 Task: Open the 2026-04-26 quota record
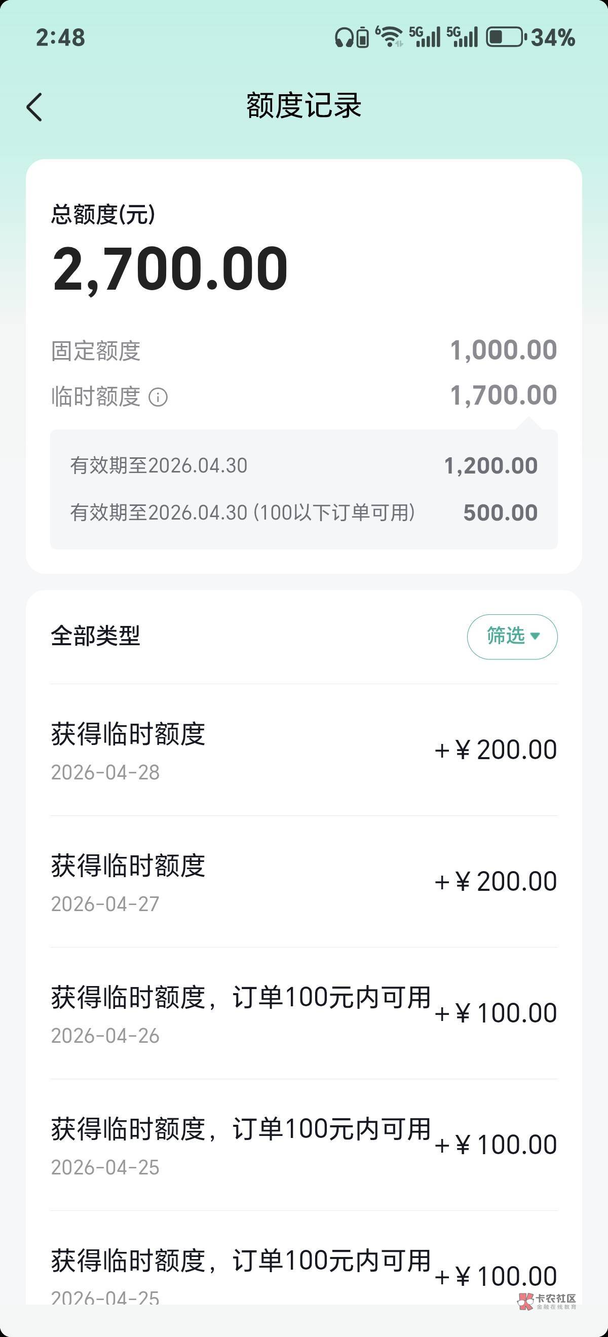click(x=303, y=1013)
